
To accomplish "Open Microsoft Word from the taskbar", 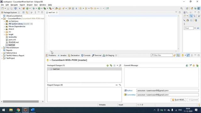I will (33, 110).
